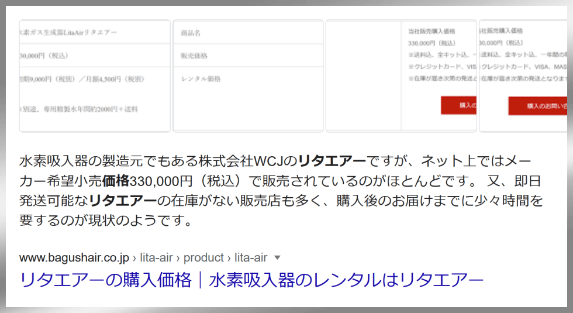Open the third thumbnail showing 330,000円 purchase price

tap(401, 75)
